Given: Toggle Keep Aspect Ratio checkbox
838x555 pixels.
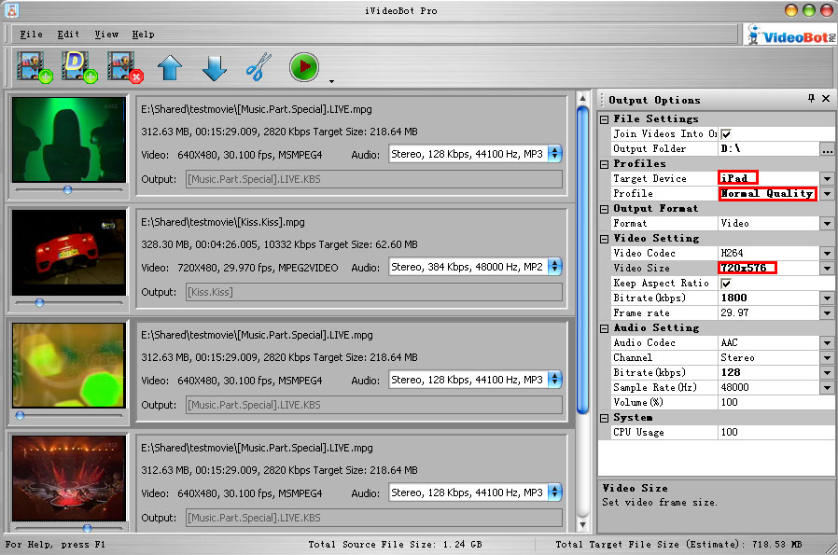Looking at the screenshot, I should point(726,284).
